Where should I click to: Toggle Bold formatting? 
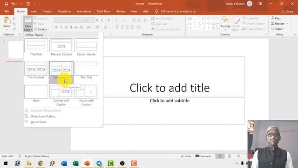click(56, 27)
